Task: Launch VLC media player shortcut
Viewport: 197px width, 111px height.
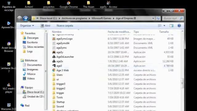Action: tap(9, 88)
